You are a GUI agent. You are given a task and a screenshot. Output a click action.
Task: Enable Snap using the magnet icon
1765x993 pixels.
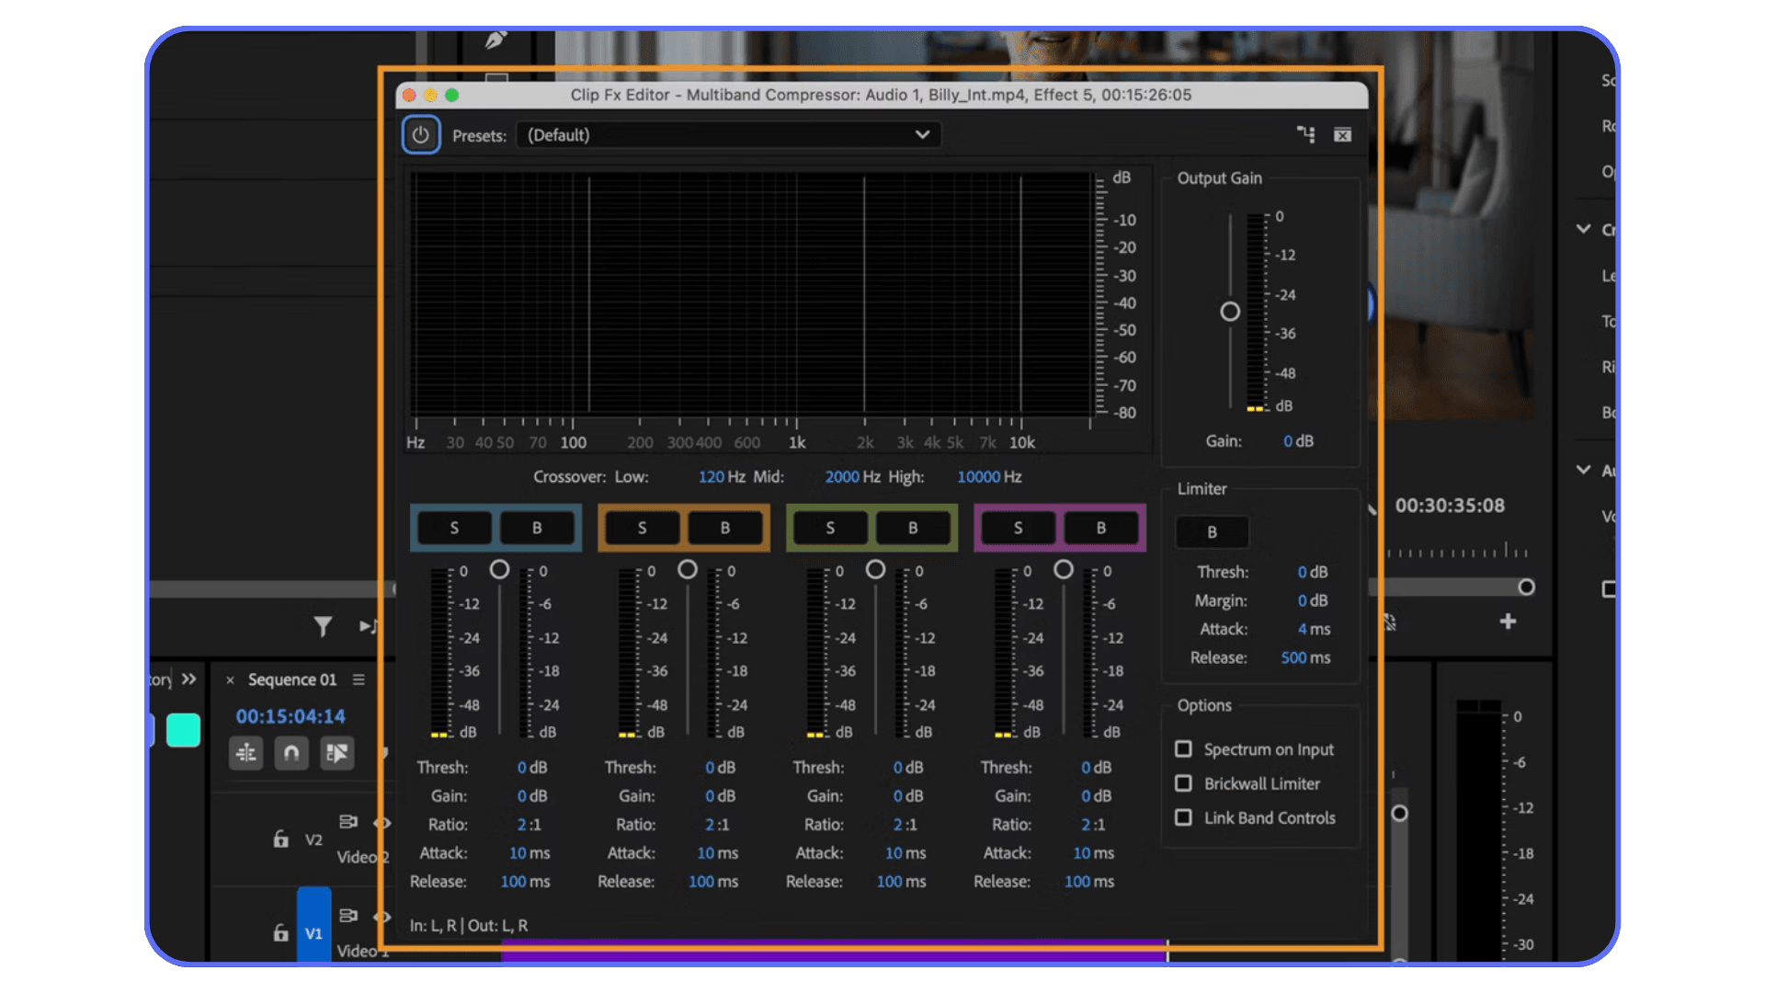pos(291,753)
